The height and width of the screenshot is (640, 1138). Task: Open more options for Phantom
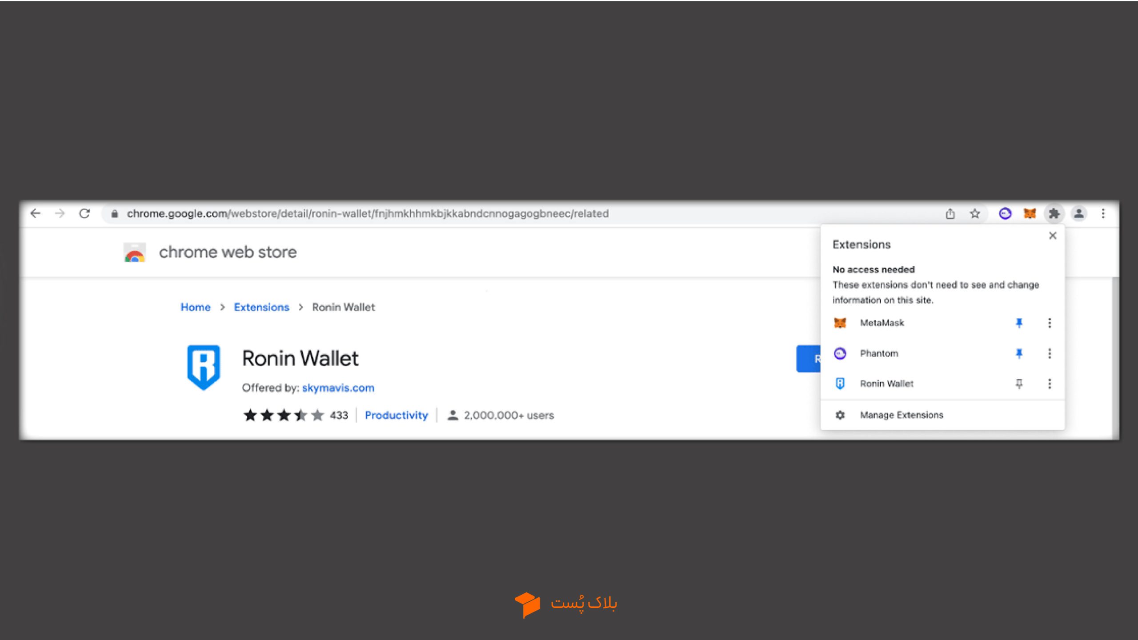click(1050, 353)
